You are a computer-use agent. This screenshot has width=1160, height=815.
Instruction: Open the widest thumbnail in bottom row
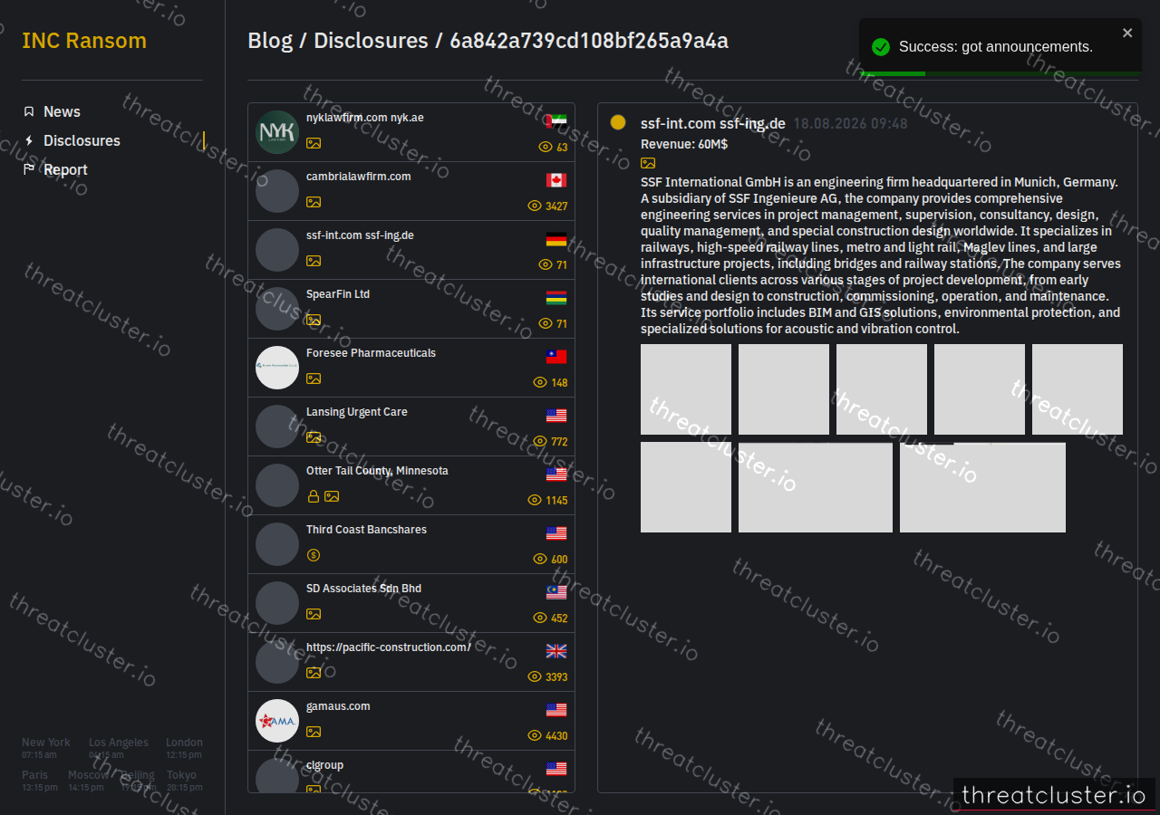click(x=982, y=487)
